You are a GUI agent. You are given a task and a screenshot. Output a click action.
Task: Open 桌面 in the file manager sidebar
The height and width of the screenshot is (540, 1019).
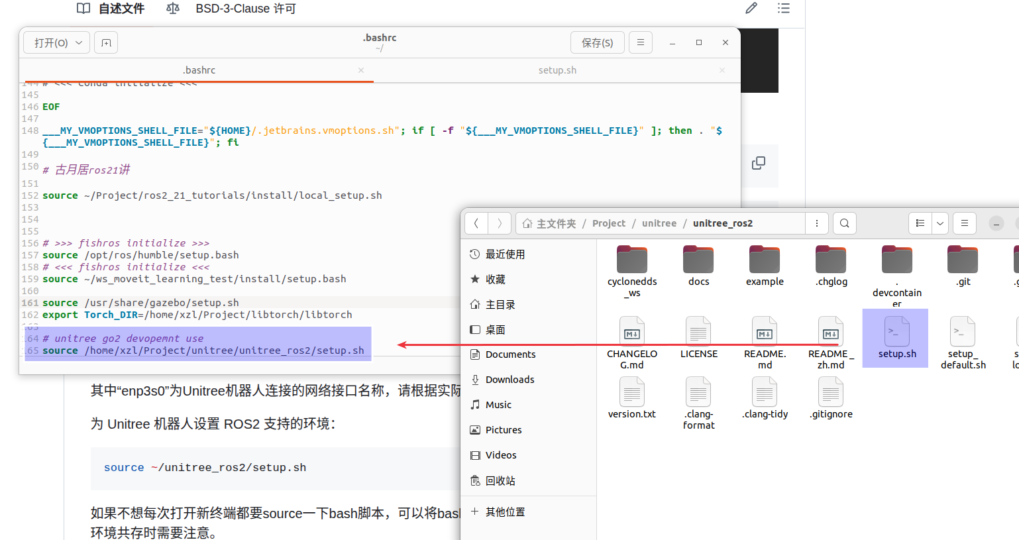[x=529, y=330]
